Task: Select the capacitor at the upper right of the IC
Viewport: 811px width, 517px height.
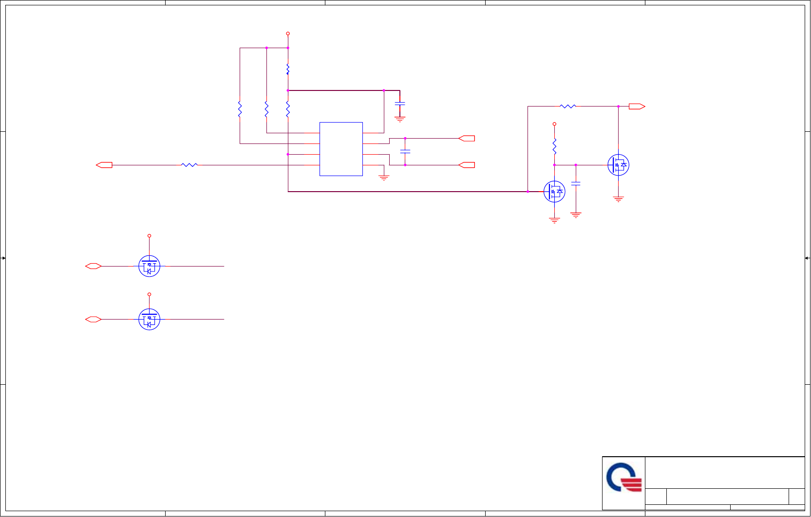Action: (400, 104)
